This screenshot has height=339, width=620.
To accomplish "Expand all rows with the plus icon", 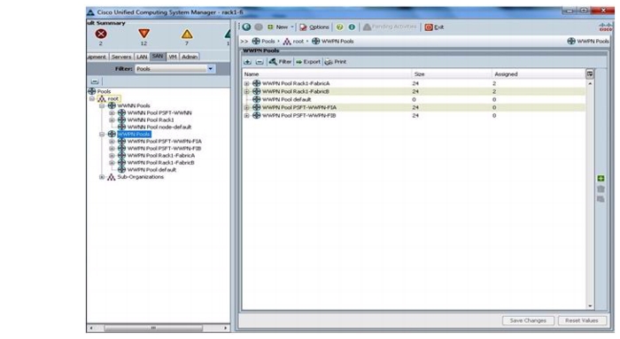I will coord(247,62).
